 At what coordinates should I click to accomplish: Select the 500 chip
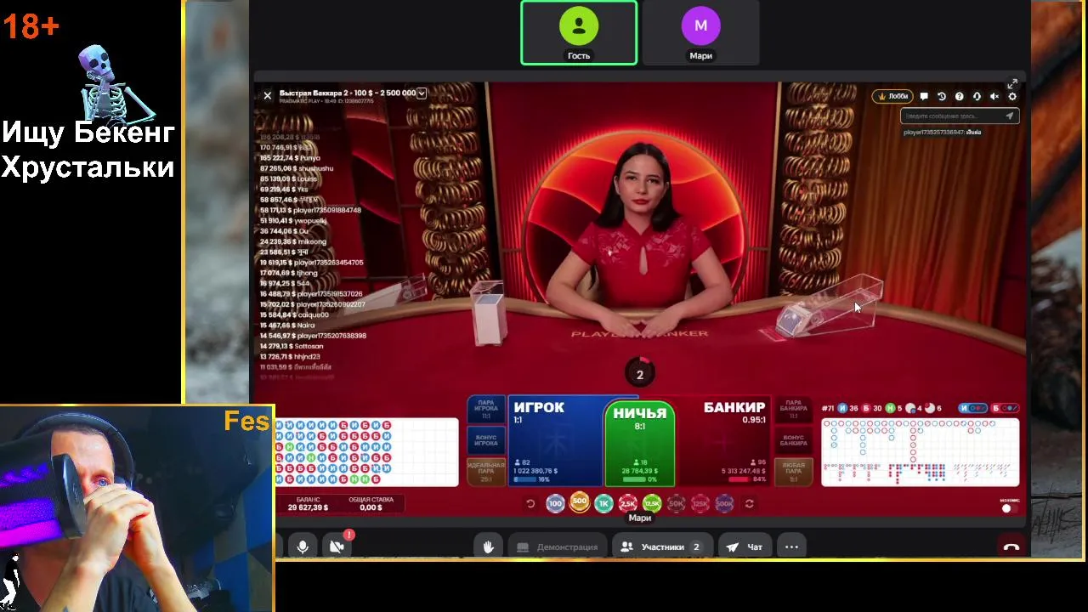580,501
